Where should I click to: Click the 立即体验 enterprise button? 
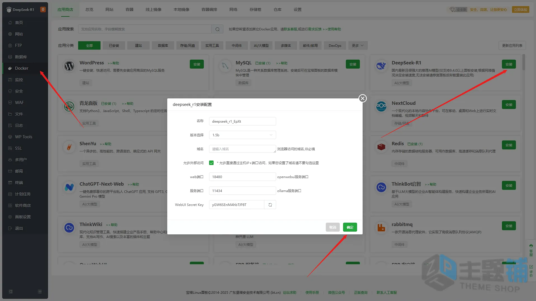coord(520,10)
